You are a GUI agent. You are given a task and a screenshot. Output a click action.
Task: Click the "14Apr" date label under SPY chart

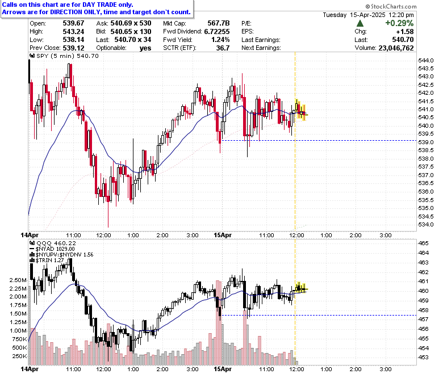click(x=30, y=235)
